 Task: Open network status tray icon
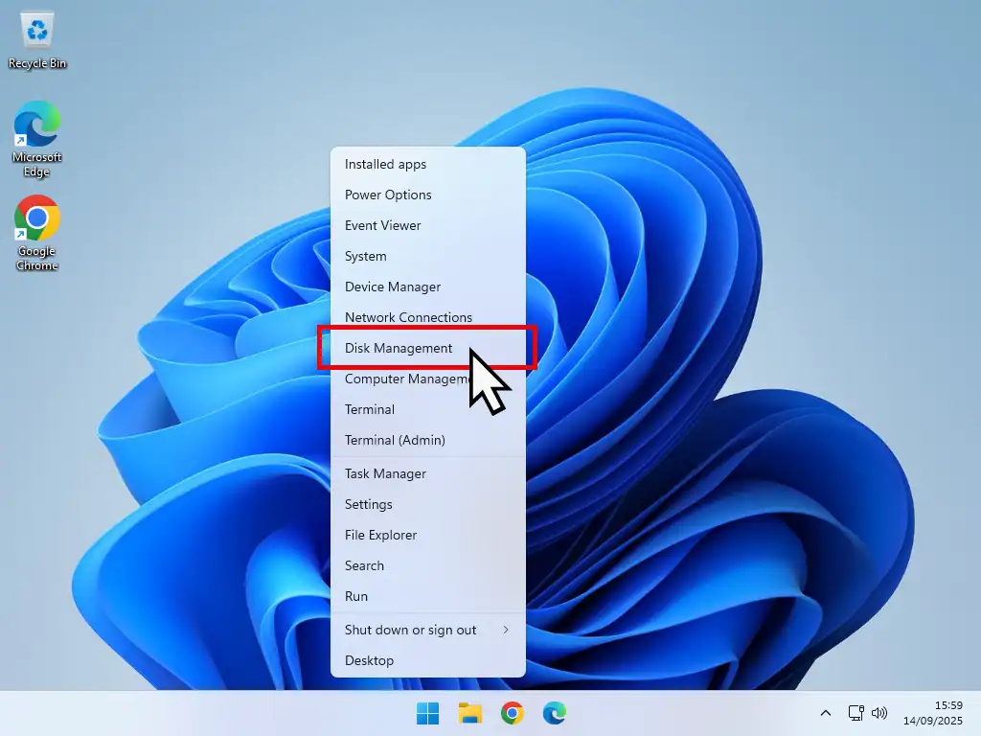click(856, 713)
